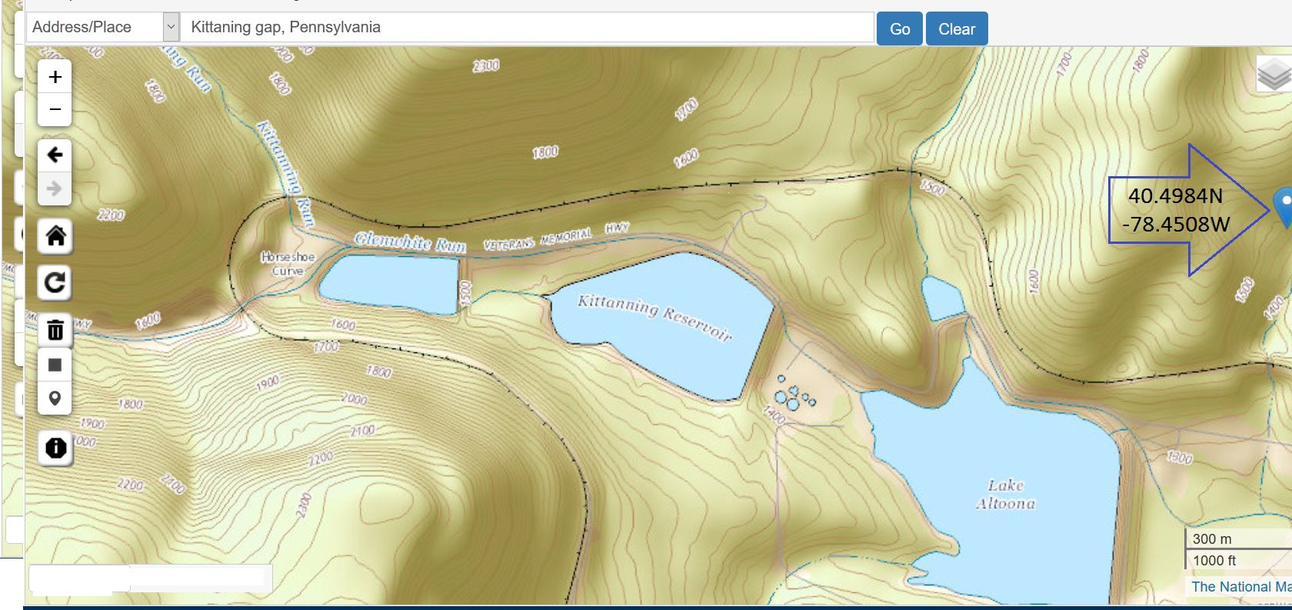Image resolution: width=1292 pixels, height=610 pixels.
Task: Open The National Map attribution link
Action: click(1240, 586)
